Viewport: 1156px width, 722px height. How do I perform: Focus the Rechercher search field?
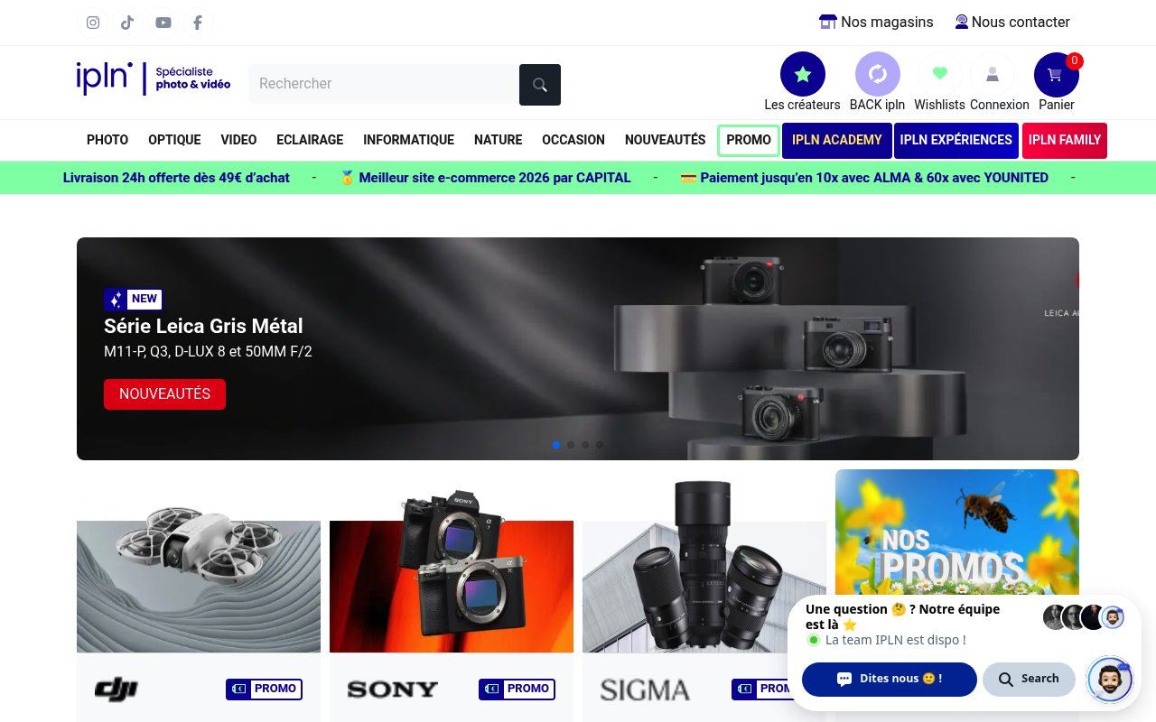pos(384,84)
